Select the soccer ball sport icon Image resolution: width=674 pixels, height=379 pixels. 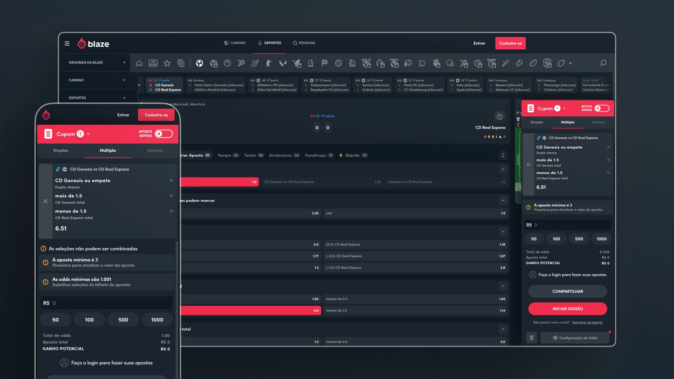point(199,63)
